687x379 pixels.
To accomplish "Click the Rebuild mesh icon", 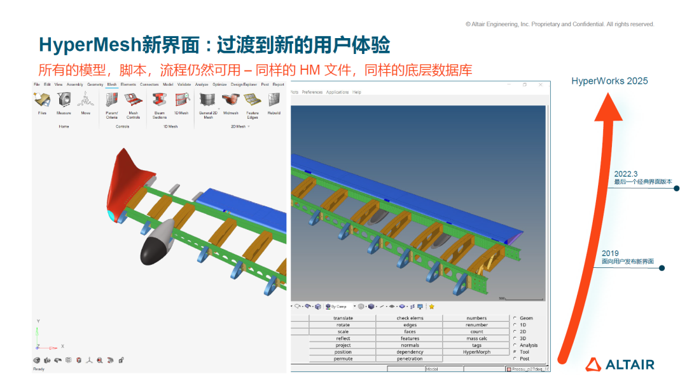I will [274, 100].
